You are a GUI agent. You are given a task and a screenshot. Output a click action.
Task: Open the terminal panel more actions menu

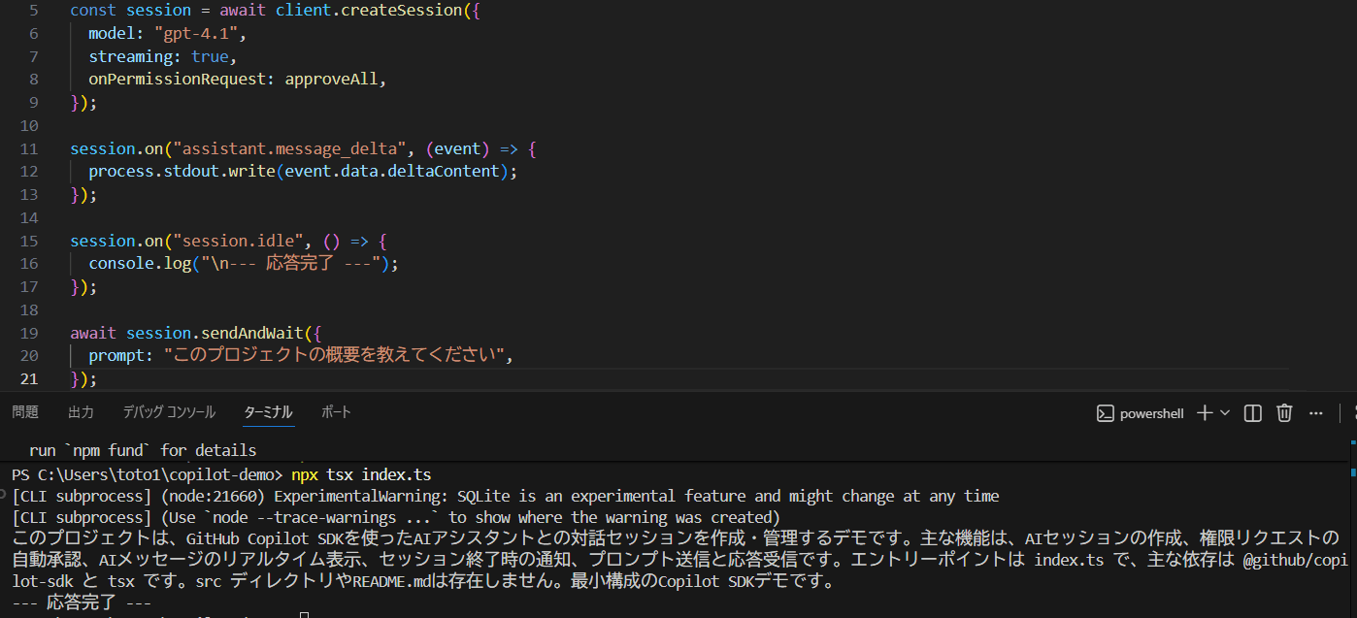(x=1316, y=413)
